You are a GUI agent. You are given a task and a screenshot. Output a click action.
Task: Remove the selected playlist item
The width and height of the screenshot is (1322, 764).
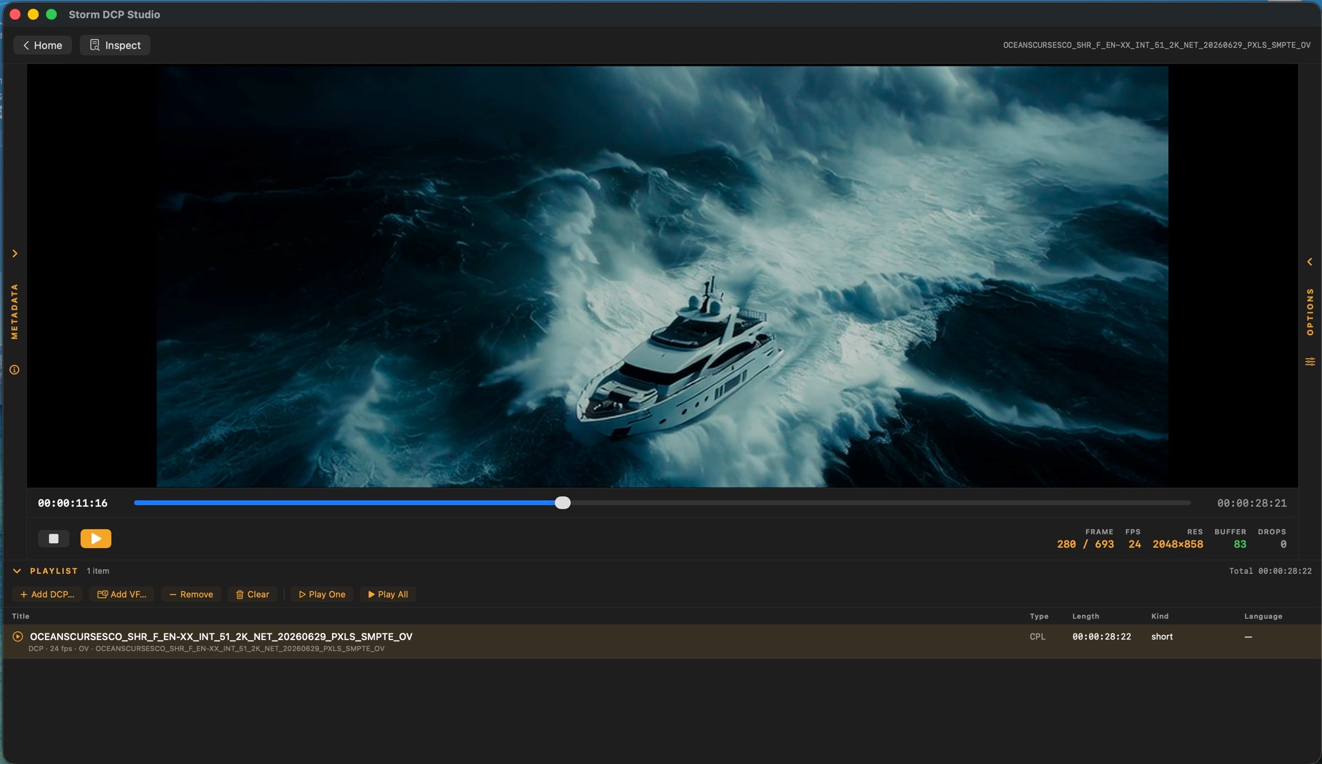191,594
